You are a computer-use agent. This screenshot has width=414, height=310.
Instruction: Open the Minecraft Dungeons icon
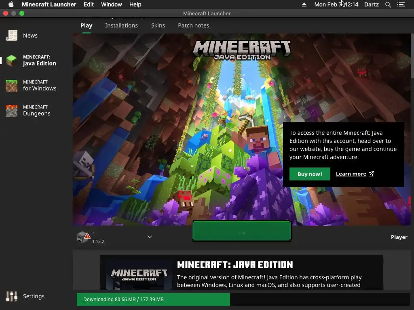coord(12,111)
